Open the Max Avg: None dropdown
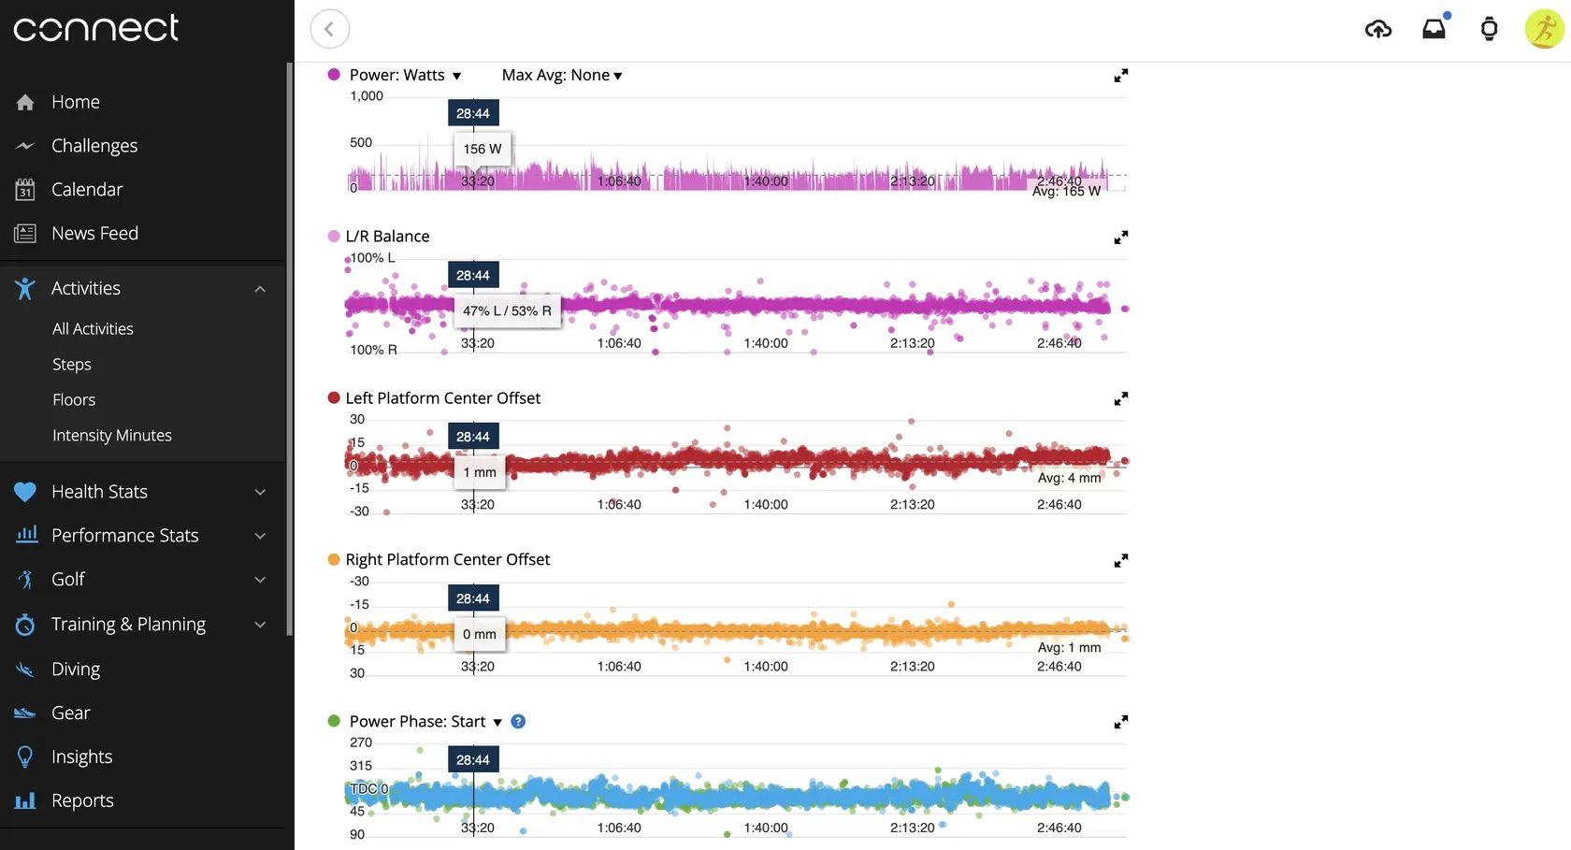Viewport: 1571px width, 850px height. pyautogui.click(x=561, y=75)
